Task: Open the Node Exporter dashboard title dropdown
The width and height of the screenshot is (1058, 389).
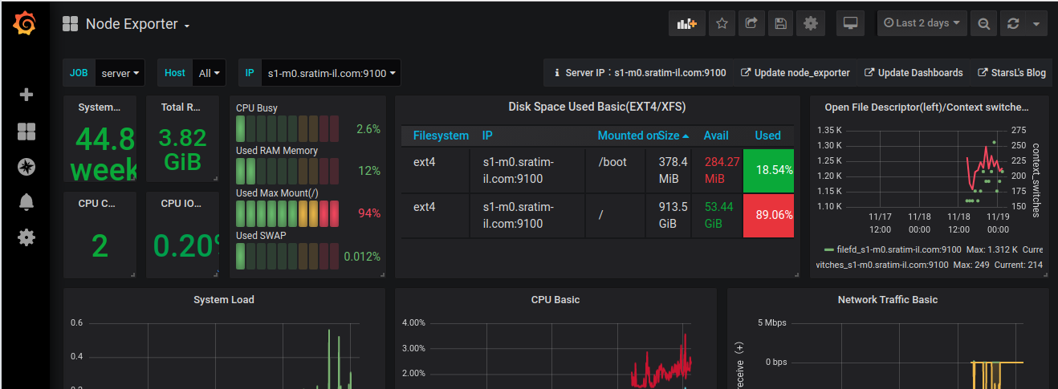Action: [x=138, y=24]
